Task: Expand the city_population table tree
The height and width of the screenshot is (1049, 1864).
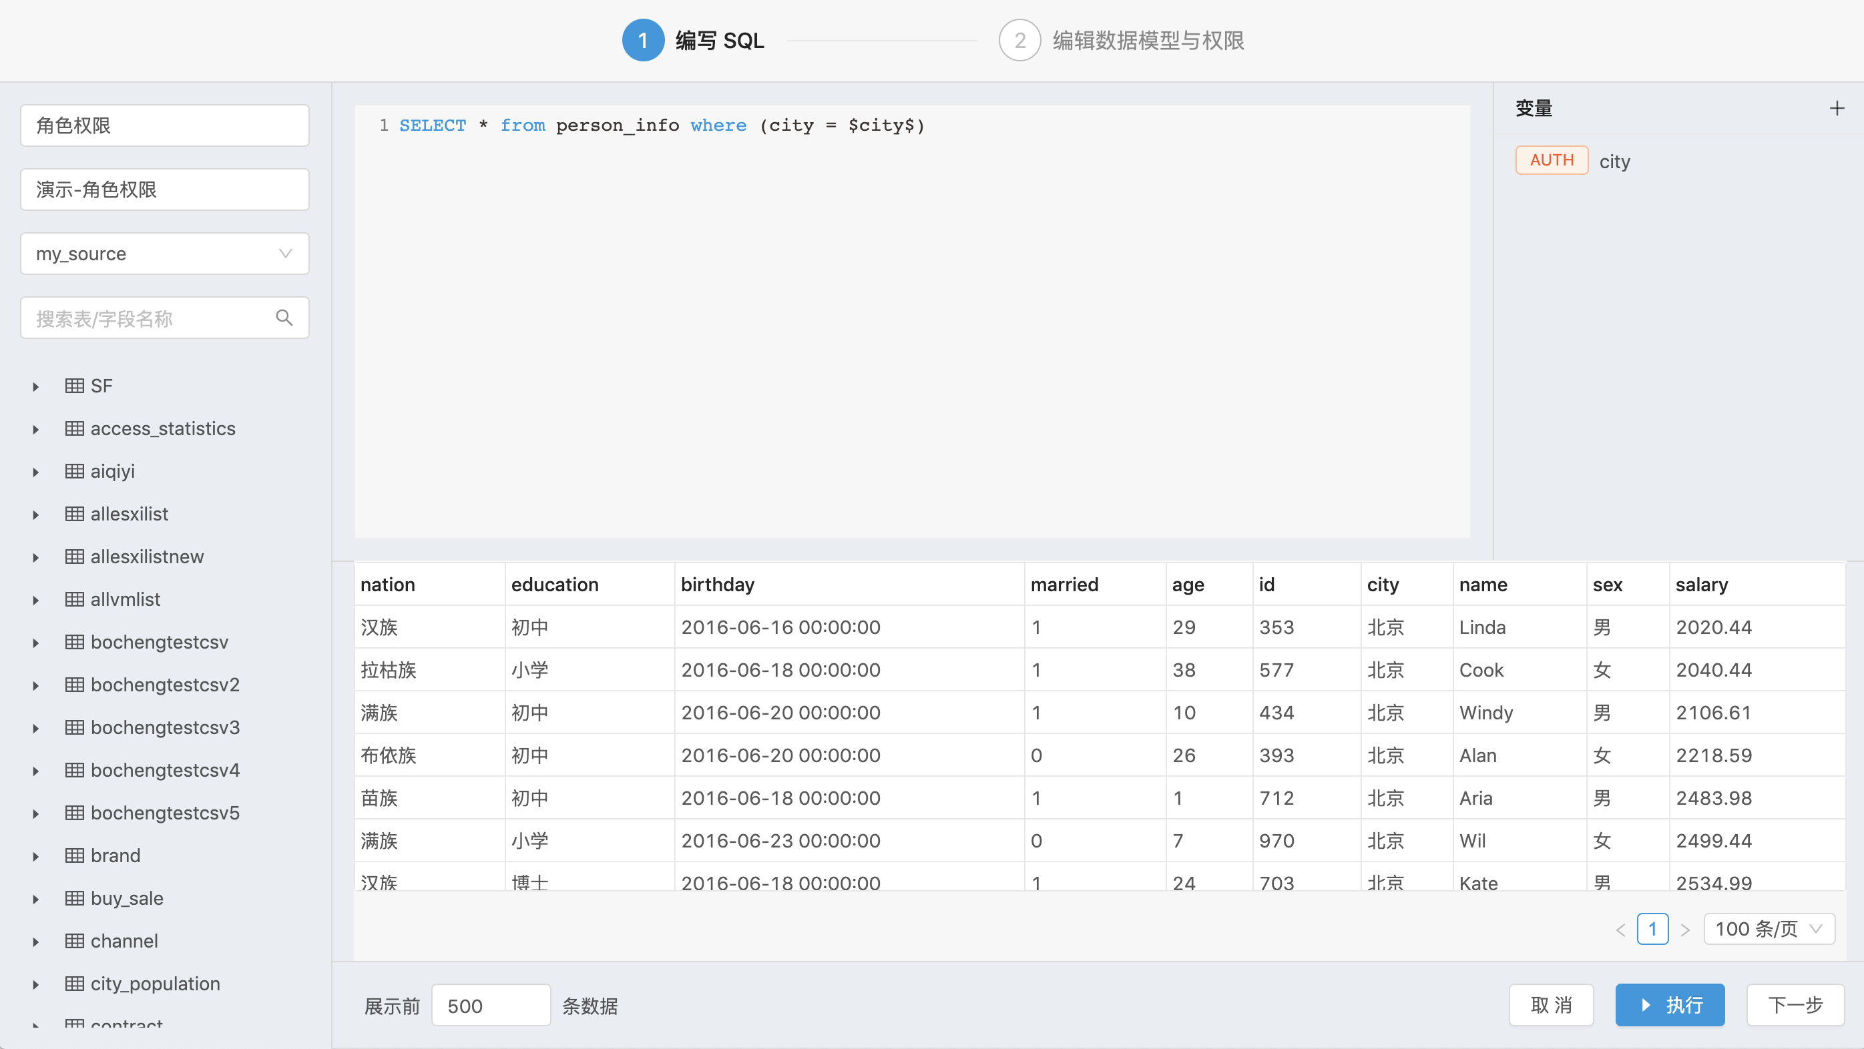Action: point(35,985)
